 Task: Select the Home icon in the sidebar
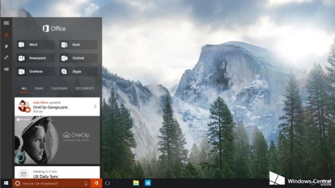click(6, 34)
